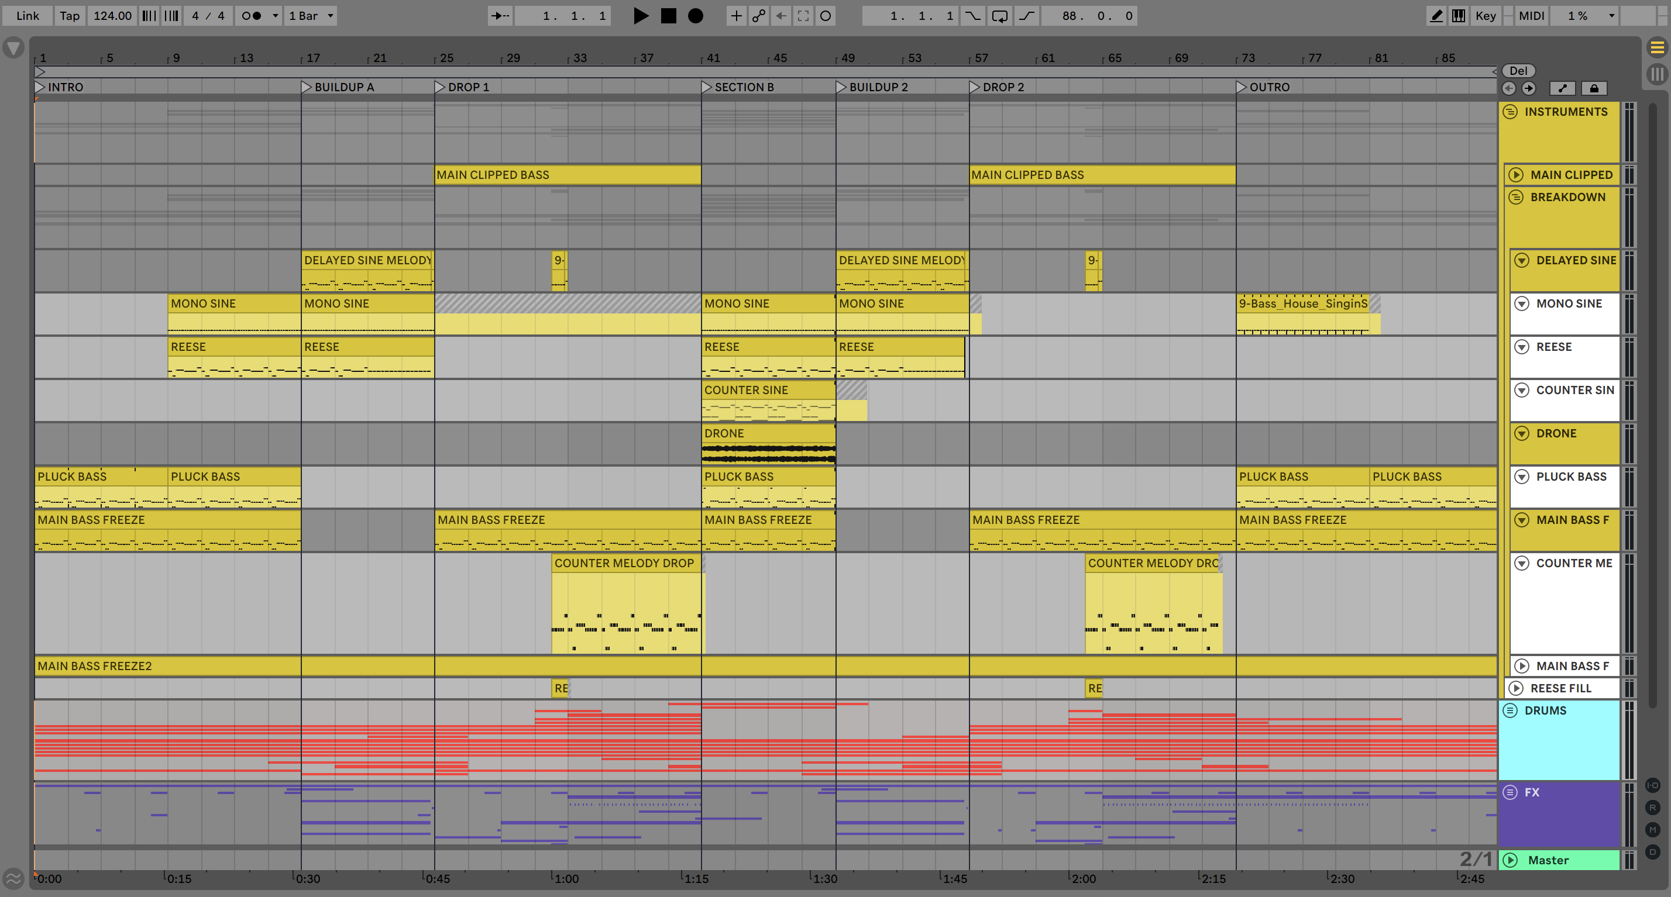Screen dimensions: 1671x897
Task: Toggle the Mixer section M button
Action: point(1653,830)
